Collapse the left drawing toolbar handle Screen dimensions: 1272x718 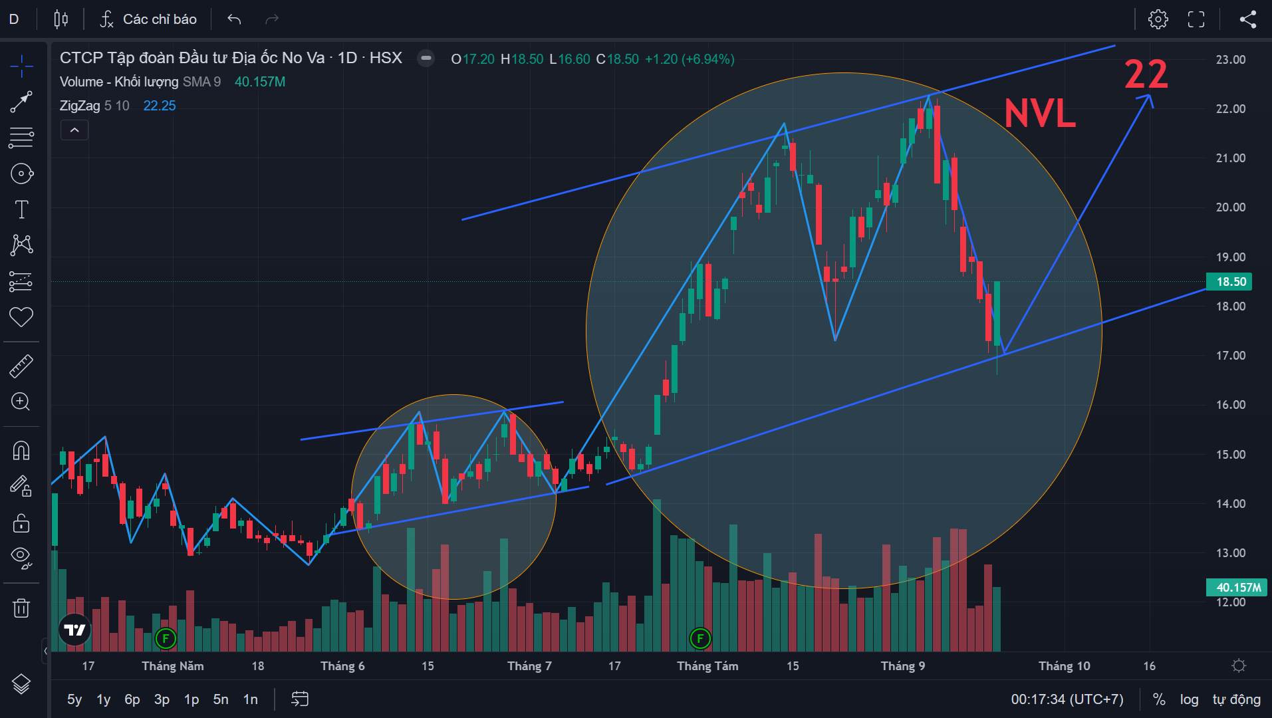tap(45, 651)
